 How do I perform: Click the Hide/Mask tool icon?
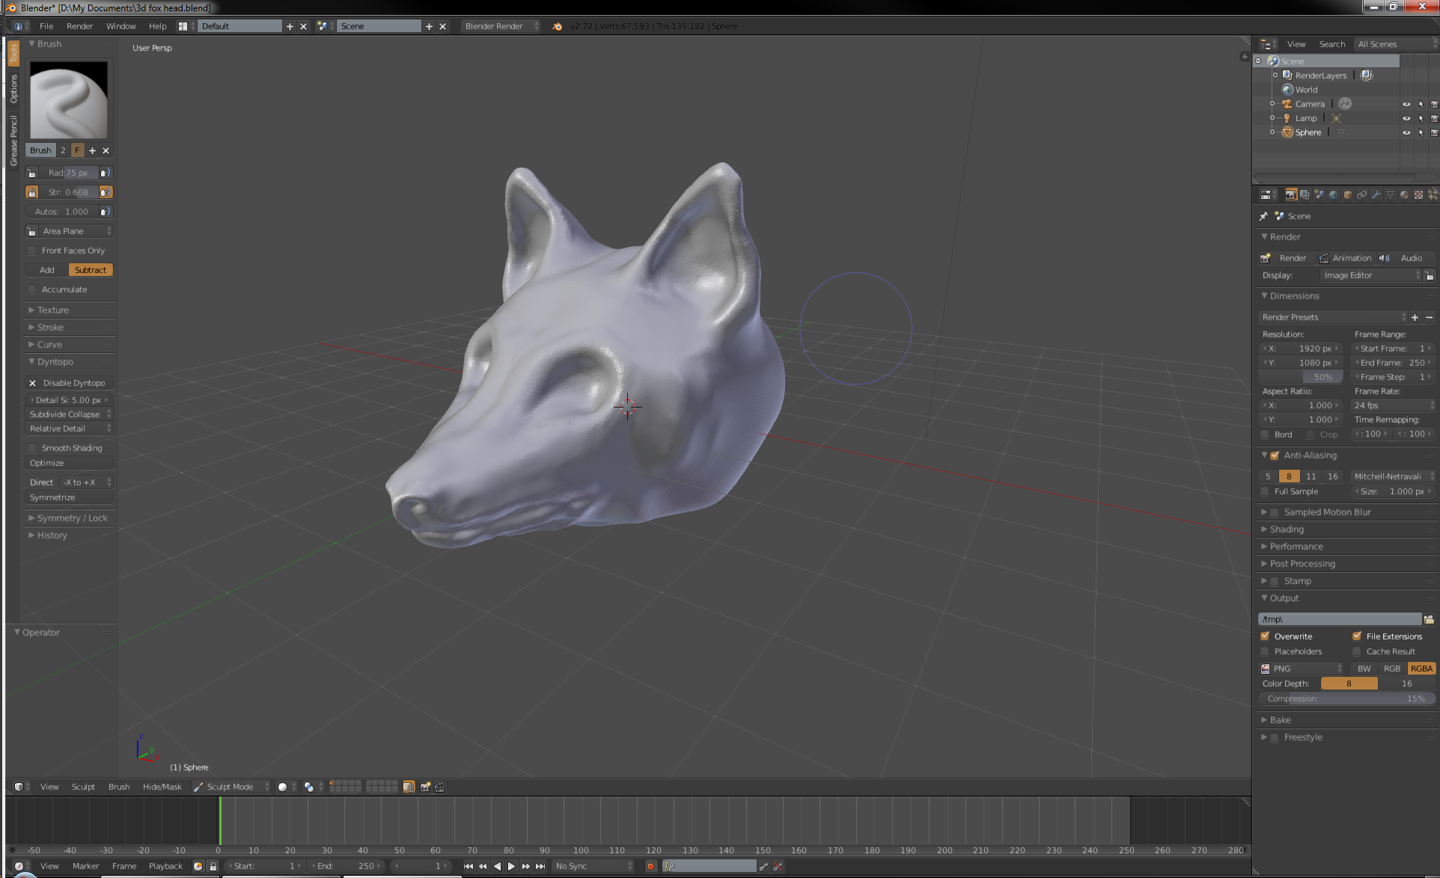click(x=162, y=787)
